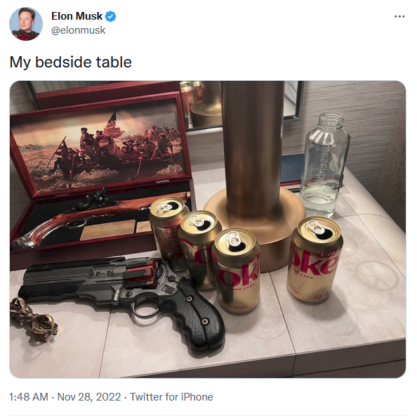The image size is (417, 416).
Task: Click the glass water bottle in photo
Action: pyautogui.click(x=324, y=165)
